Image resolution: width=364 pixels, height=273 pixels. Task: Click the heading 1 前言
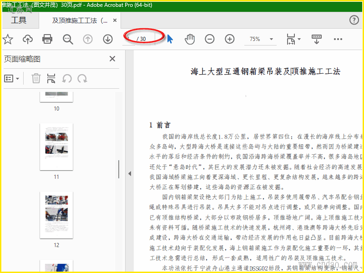(160, 125)
